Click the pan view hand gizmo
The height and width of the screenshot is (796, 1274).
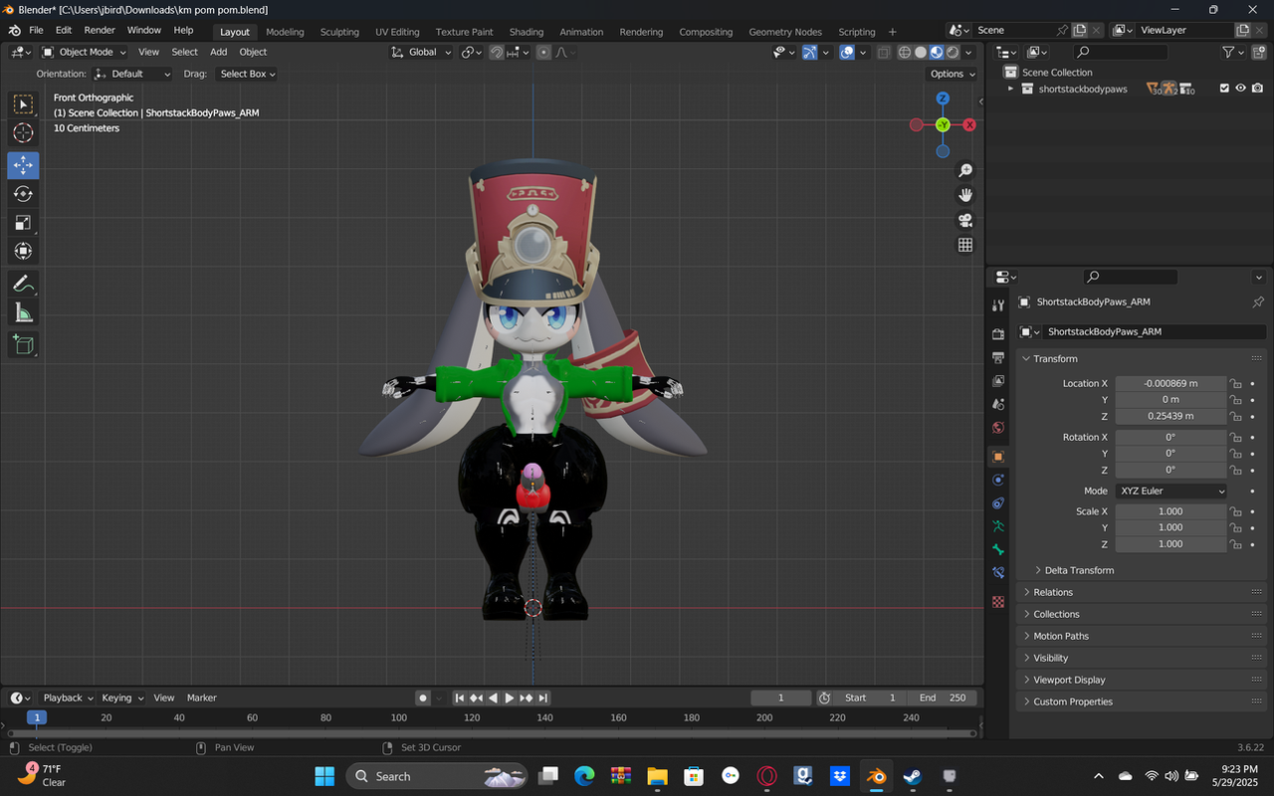tap(964, 195)
